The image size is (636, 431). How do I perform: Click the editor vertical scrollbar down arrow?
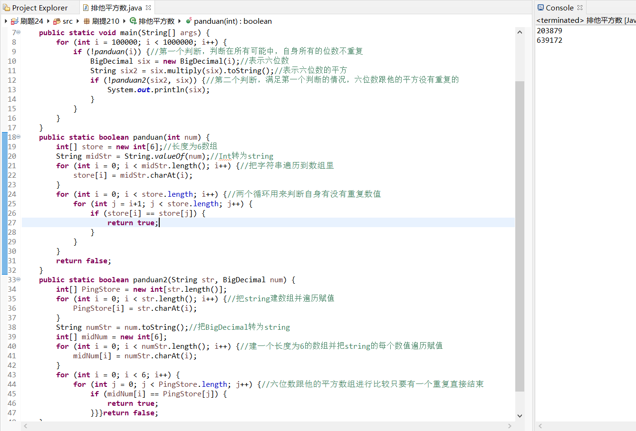pyautogui.click(x=520, y=416)
